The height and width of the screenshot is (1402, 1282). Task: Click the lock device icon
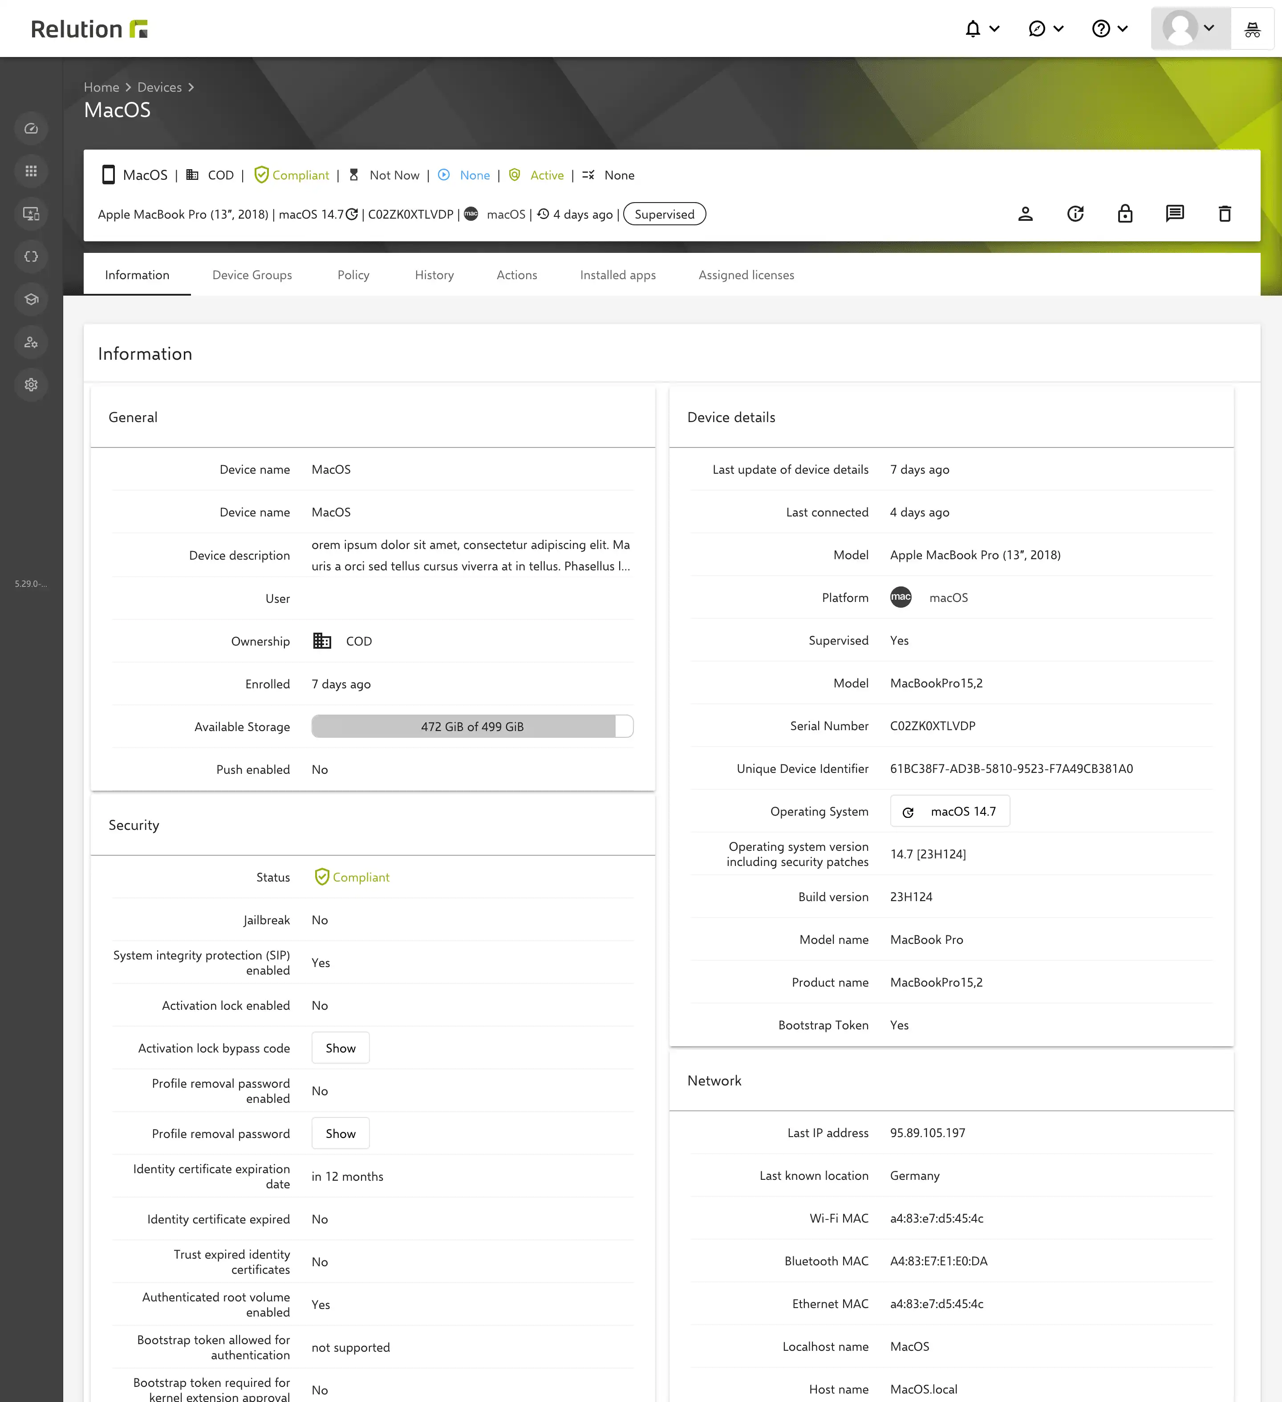point(1125,214)
